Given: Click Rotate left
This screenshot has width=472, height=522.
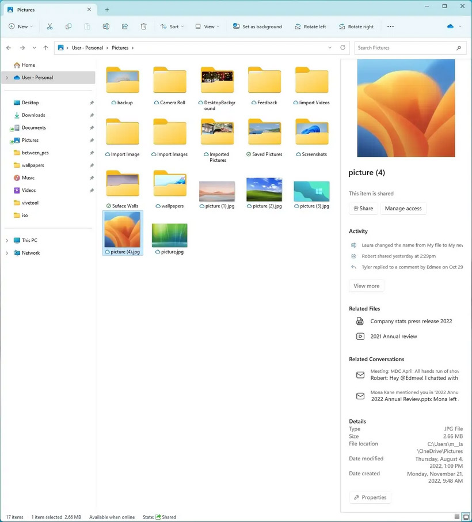Looking at the screenshot, I should click(310, 27).
